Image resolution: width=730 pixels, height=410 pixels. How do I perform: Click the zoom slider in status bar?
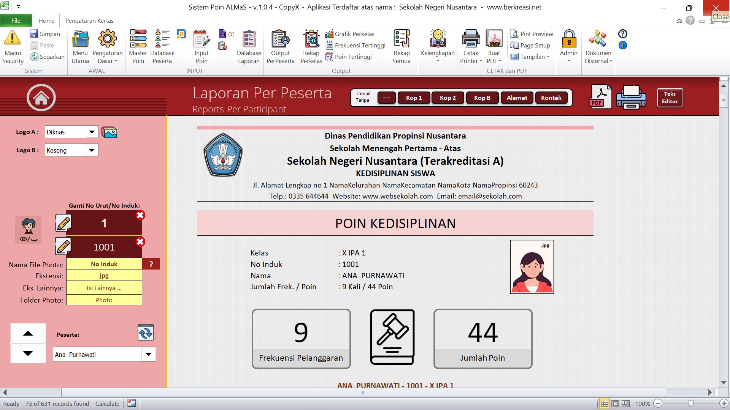691,404
